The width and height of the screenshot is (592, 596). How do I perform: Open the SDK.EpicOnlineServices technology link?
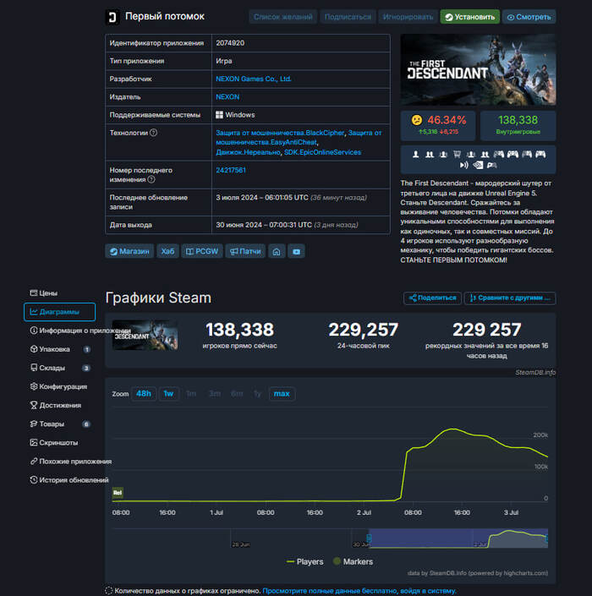click(322, 152)
